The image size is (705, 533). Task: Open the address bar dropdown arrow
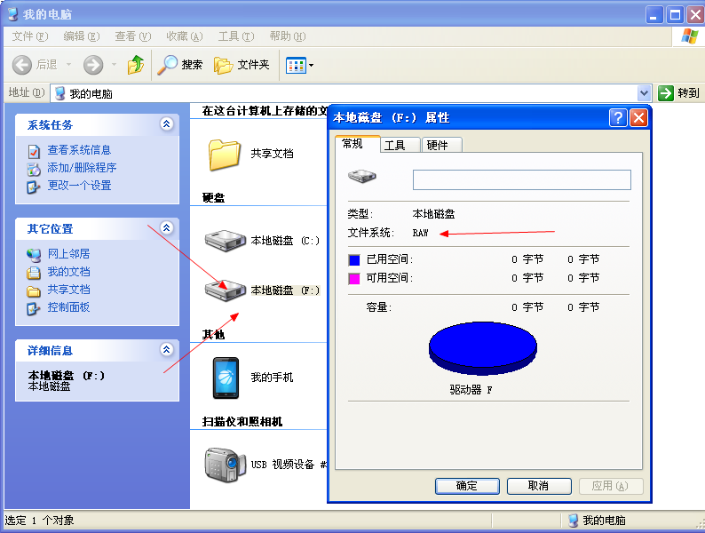pos(645,93)
